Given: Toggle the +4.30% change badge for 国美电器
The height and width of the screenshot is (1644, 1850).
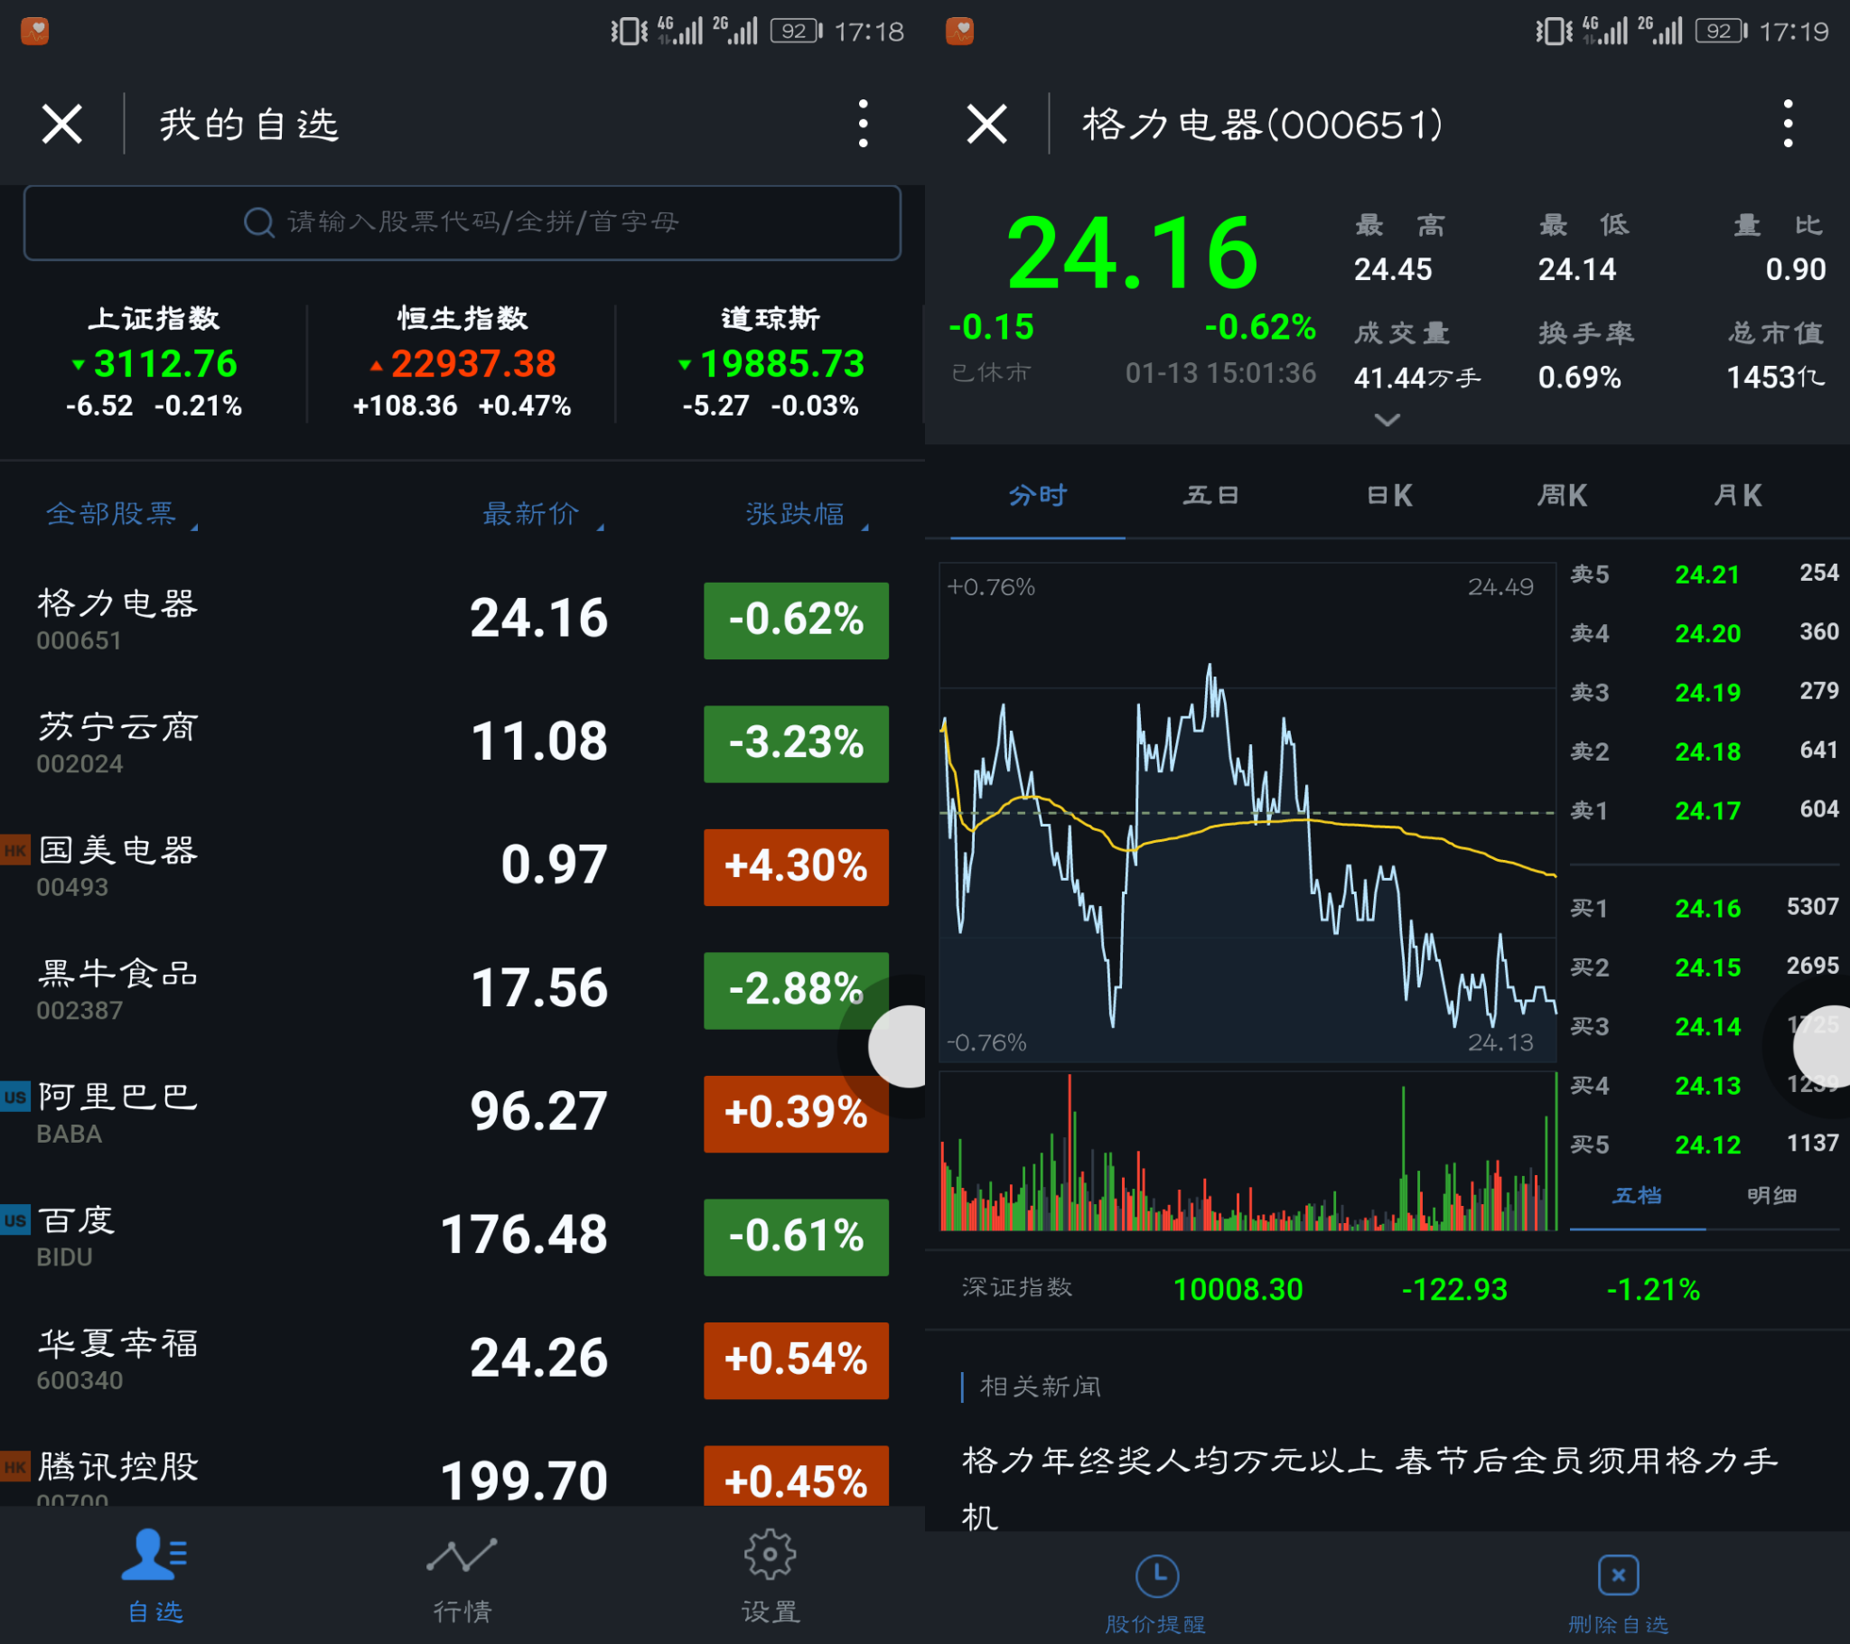Looking at the screenshot, I should 796,866.
